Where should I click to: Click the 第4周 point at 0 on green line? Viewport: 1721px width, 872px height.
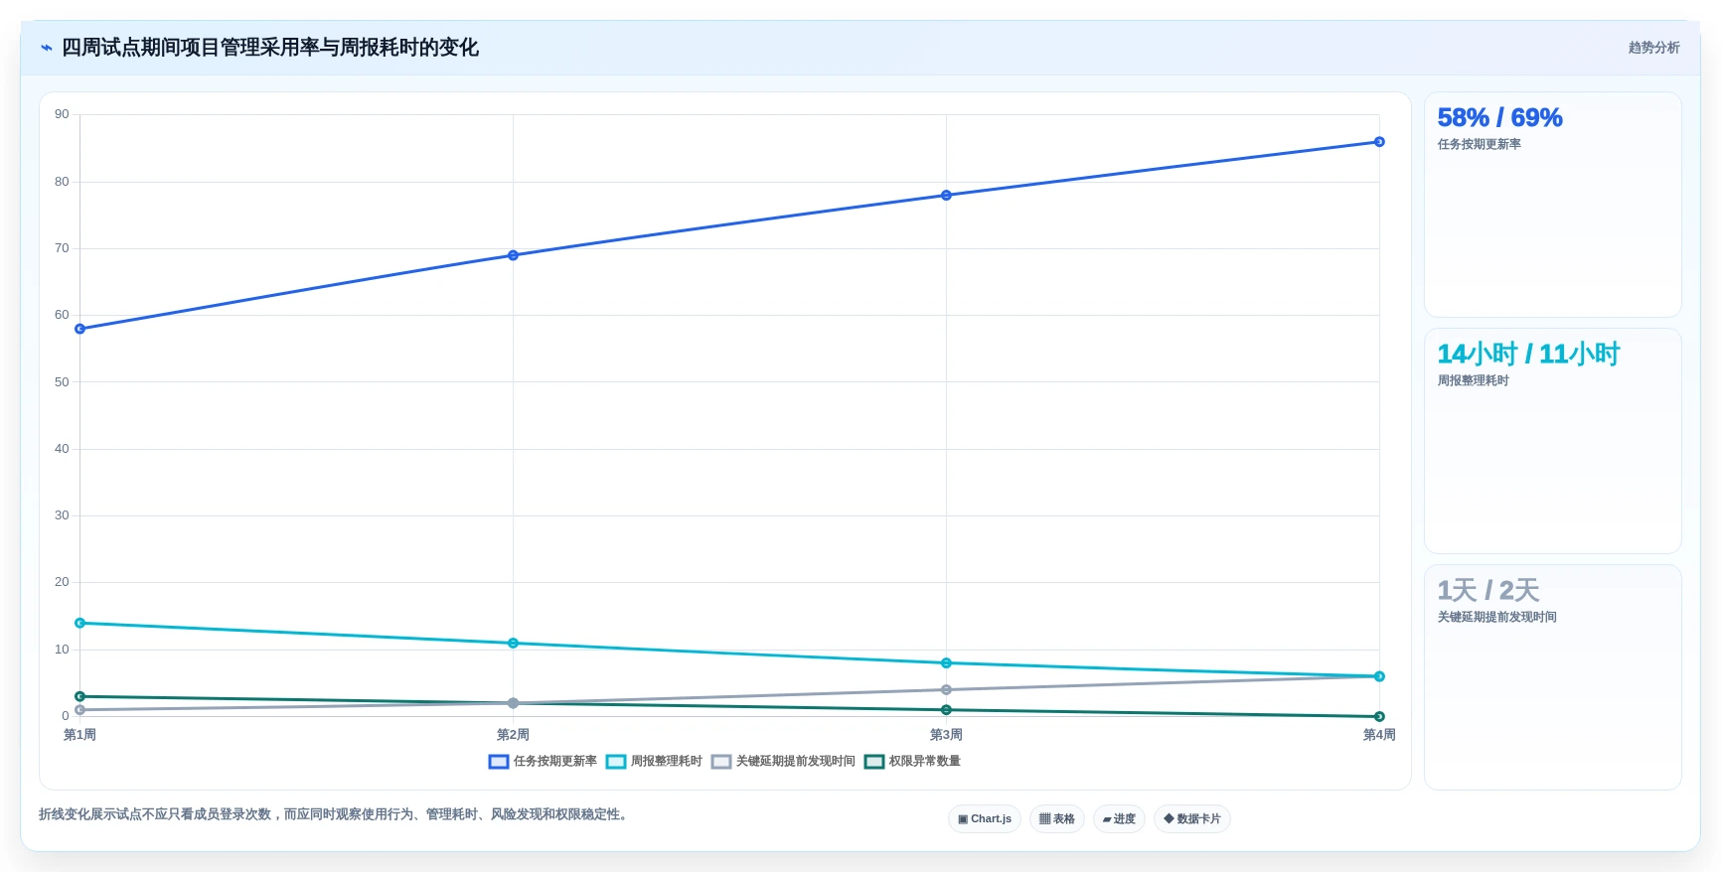(1379, 717)
